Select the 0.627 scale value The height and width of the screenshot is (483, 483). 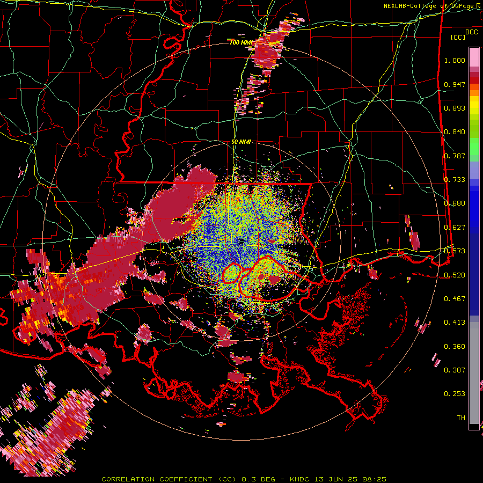[x=455, y=228]
